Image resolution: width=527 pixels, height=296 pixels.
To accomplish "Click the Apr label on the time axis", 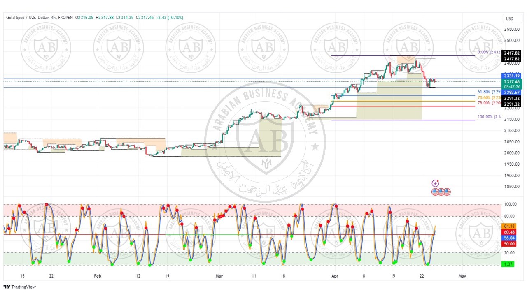I will click(x=334, y=276).
